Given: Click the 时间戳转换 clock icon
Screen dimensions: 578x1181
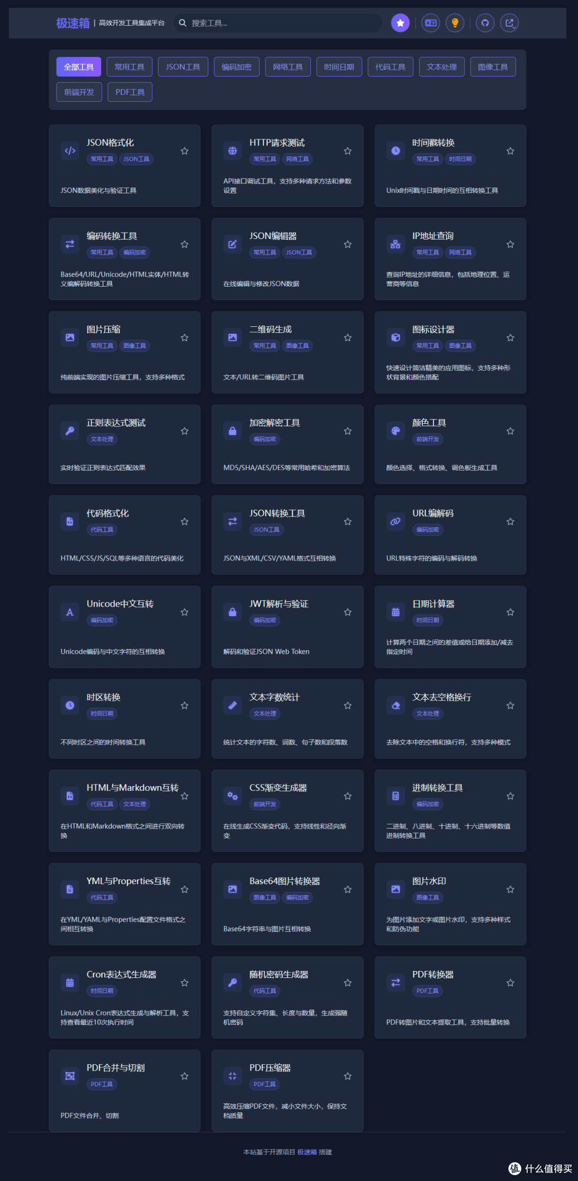Looking at the screenshot, I should point(396,151).
